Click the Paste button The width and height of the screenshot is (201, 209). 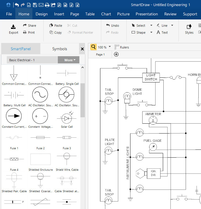coord(56,26)
